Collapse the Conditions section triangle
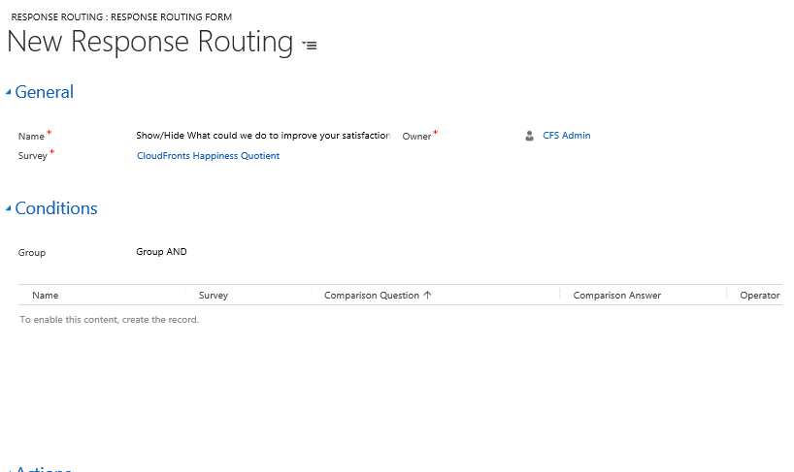 click(9, 209)
